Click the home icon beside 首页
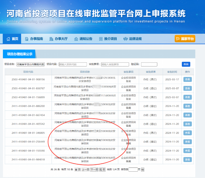 click(8, 39)
